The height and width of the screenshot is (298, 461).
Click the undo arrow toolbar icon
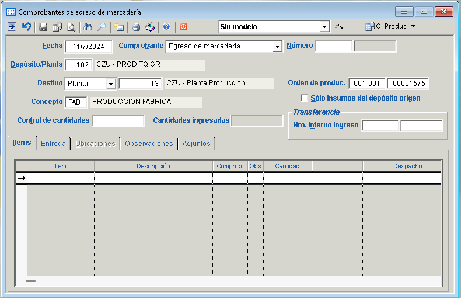click(x=26, y=27)
